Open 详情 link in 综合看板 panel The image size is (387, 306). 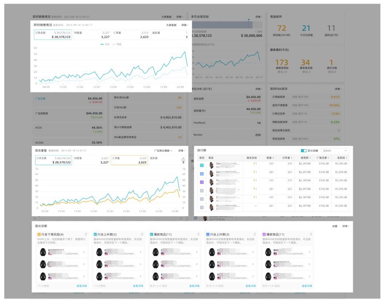pyautogui.click(x=181, y=151)
